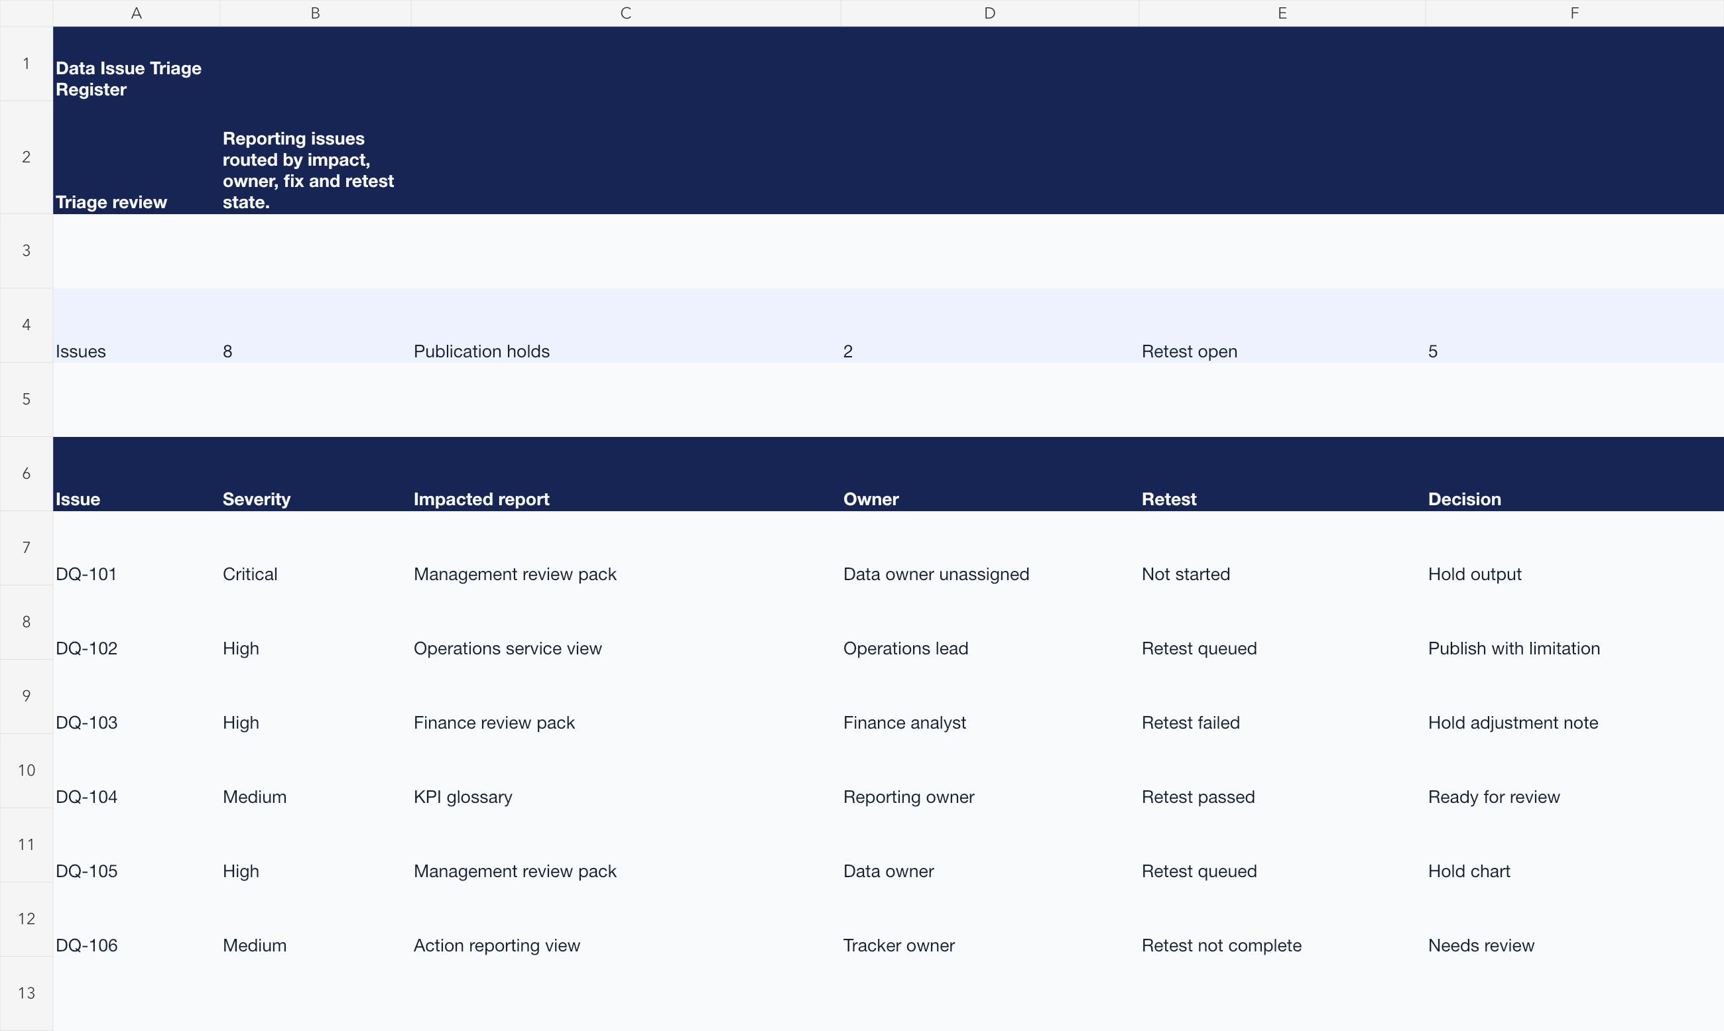Click the 'Operations service view' cell

626,623
